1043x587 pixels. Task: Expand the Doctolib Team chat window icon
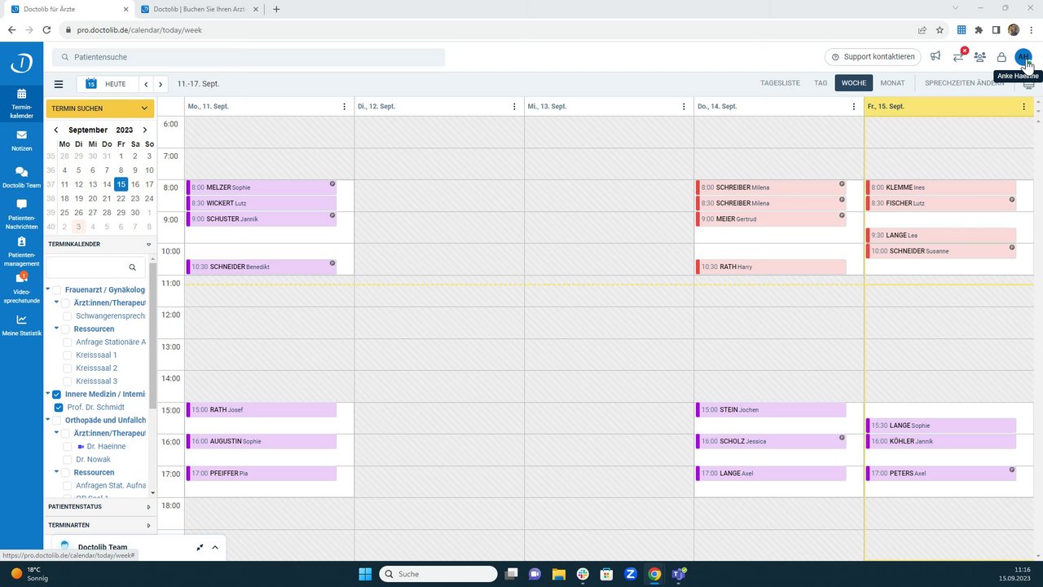pyautogui.click(x=200, y=547)
